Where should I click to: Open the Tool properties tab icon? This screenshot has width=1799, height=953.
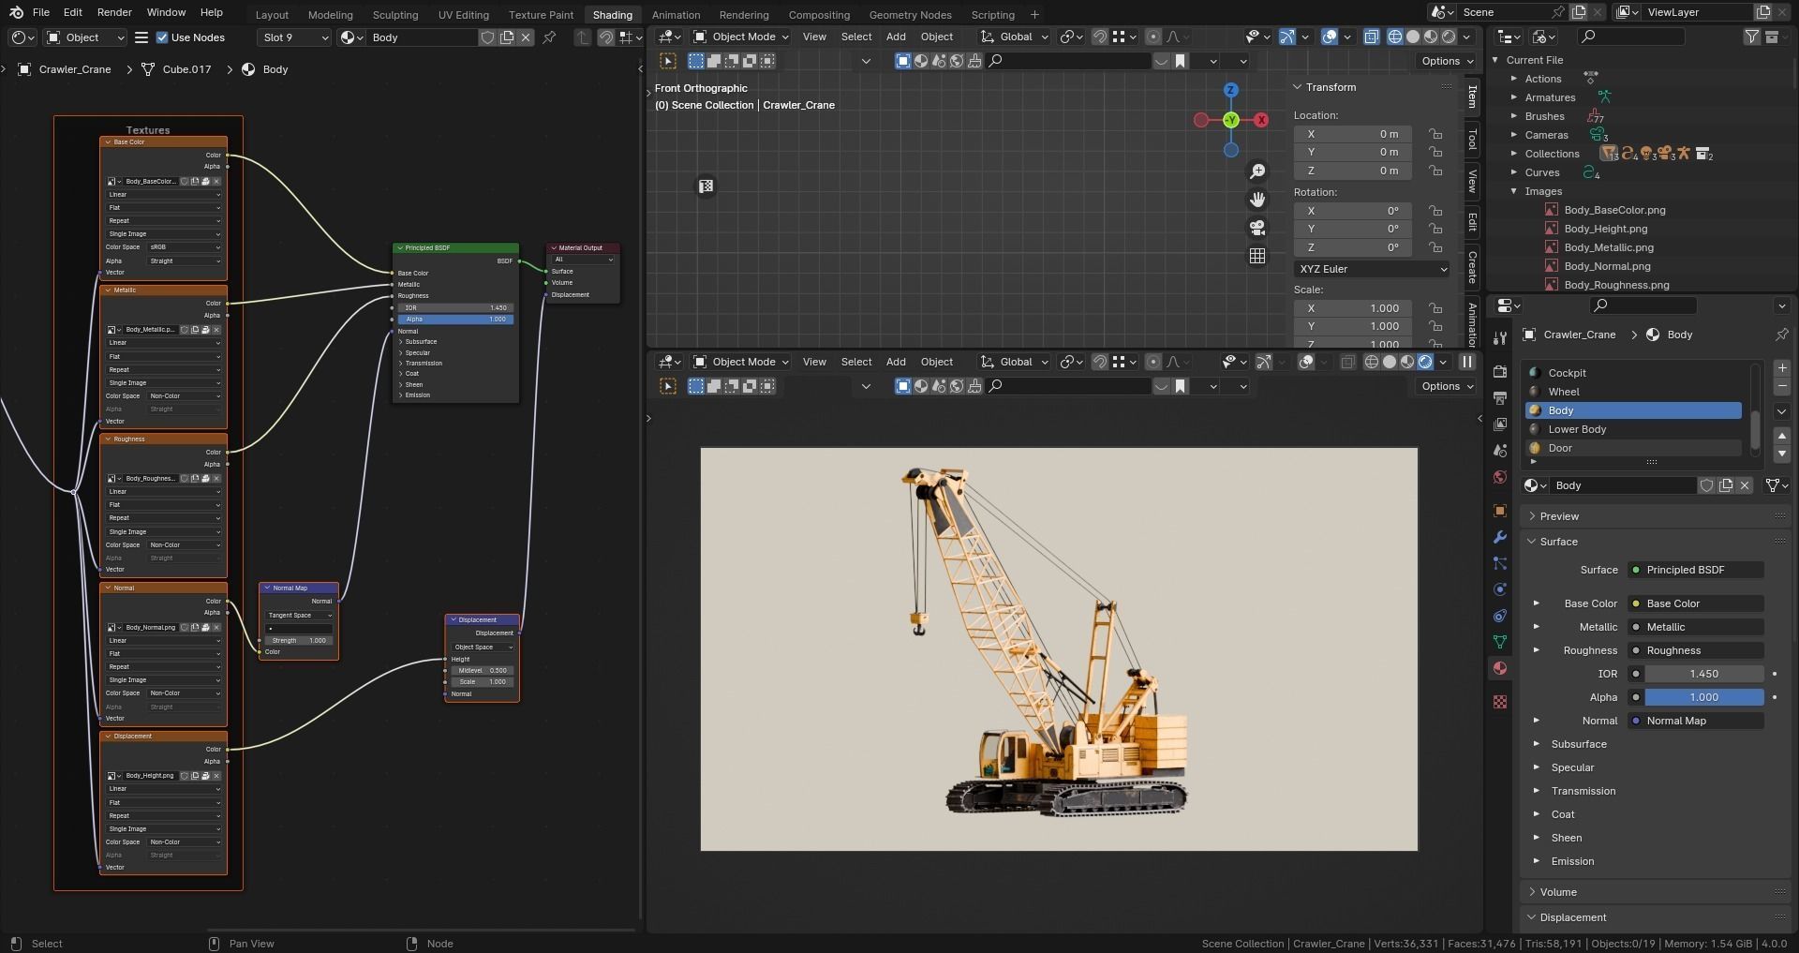tap(1500, 338)
